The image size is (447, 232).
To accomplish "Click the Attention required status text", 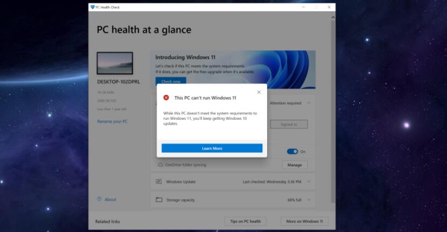I will pos(286,103).
